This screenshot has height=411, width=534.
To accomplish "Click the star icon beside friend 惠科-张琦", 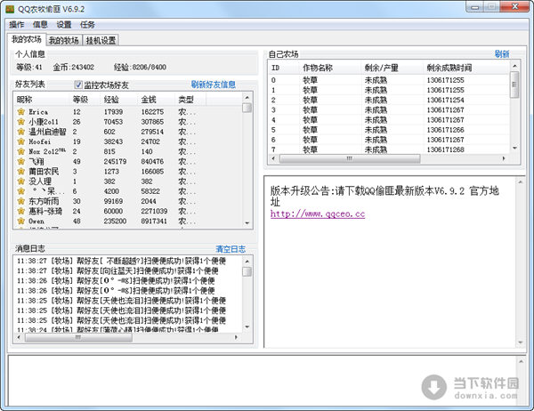I will click(x=21, y=211).
